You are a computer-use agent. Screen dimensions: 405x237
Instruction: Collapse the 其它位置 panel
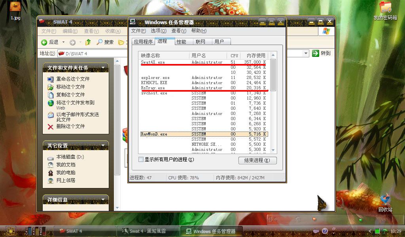click(103, 146)
